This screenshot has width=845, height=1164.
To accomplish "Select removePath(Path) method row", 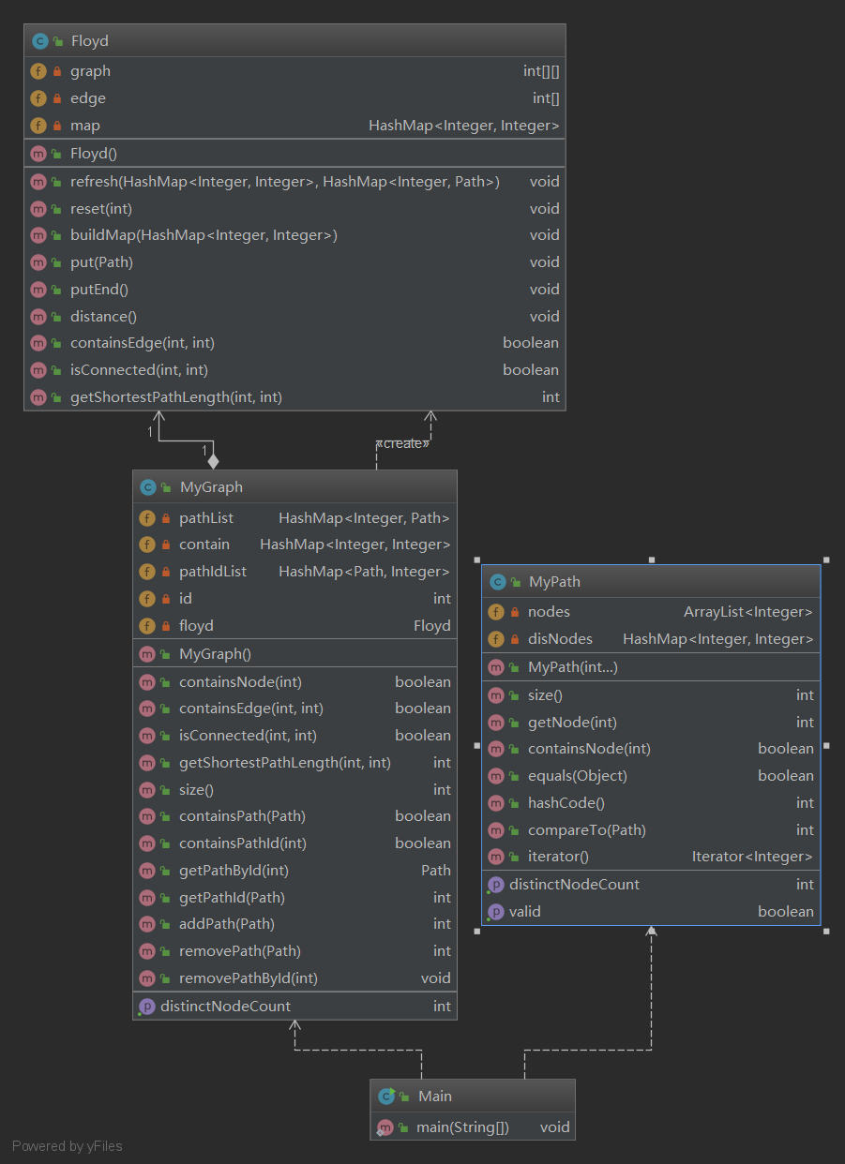I will (294, 951).
